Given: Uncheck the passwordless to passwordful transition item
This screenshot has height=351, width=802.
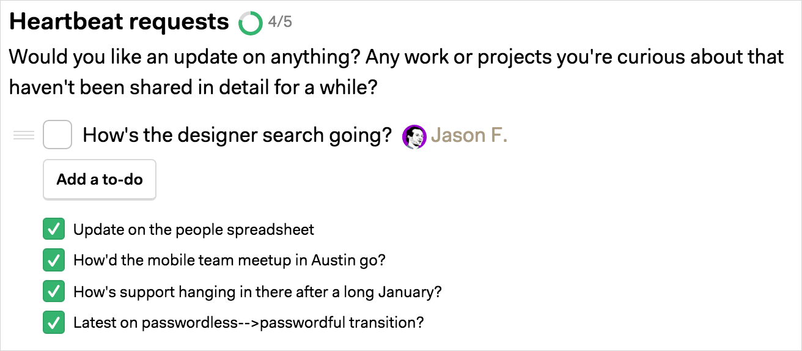Looking at the screenshot, I should click(x=54, y=323).
